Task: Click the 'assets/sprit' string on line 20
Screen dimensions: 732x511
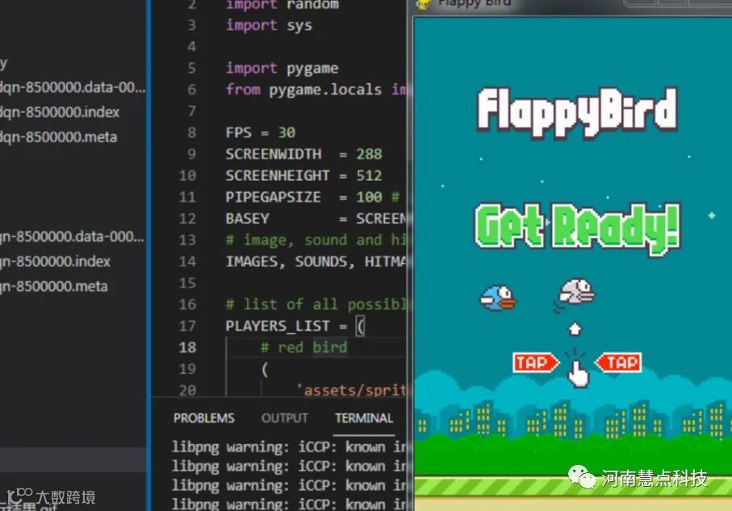Action: [x=352, y=391]
